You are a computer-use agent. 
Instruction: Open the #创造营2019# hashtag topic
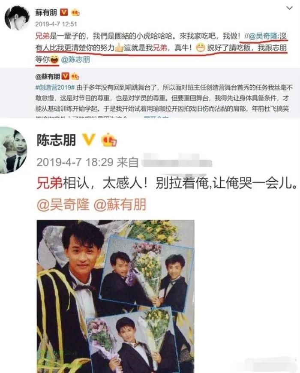click(x=55, y=87)
